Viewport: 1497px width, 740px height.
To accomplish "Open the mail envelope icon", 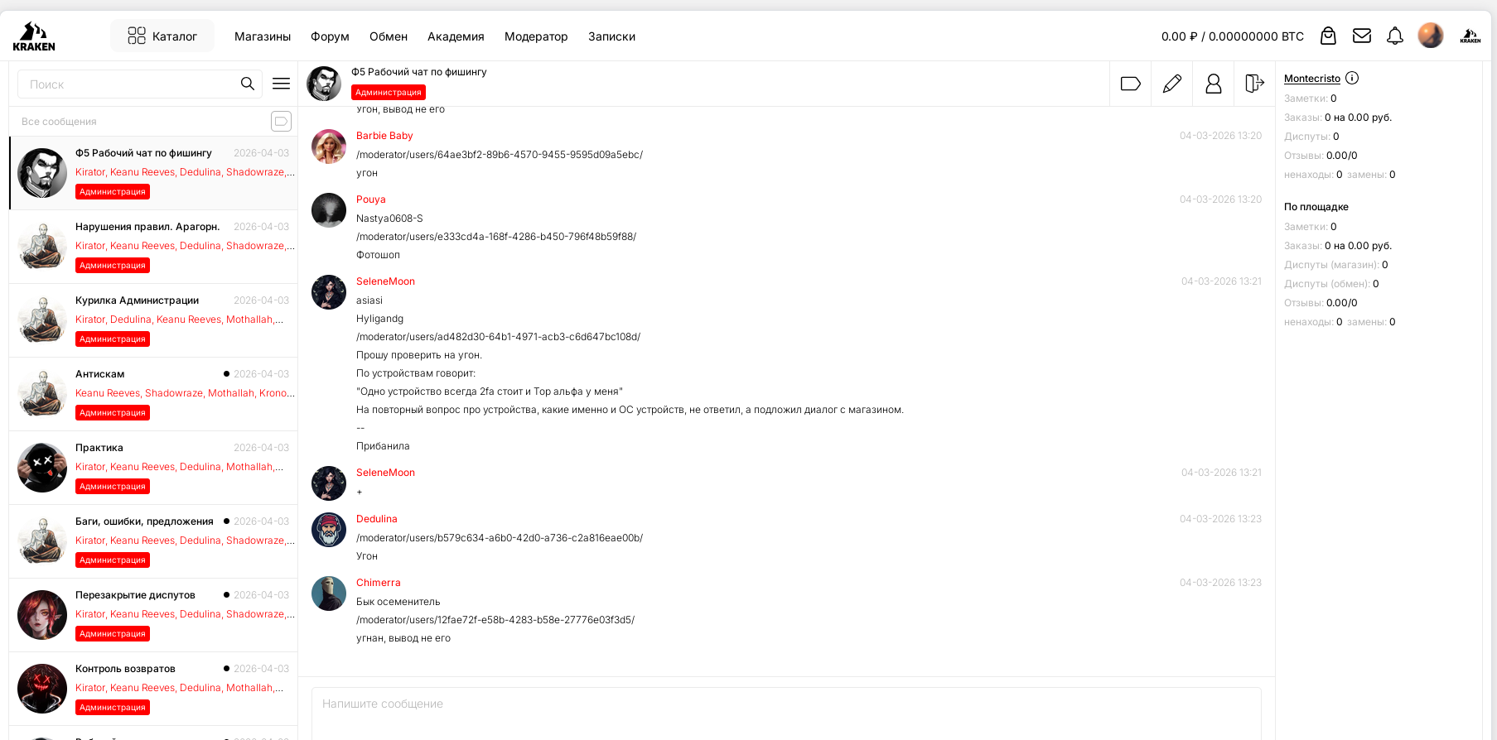I will coord(1361,36).
